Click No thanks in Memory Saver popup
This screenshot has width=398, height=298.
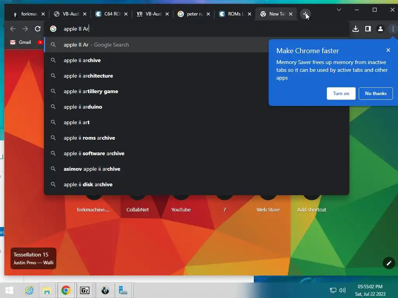tap(376, 94)
